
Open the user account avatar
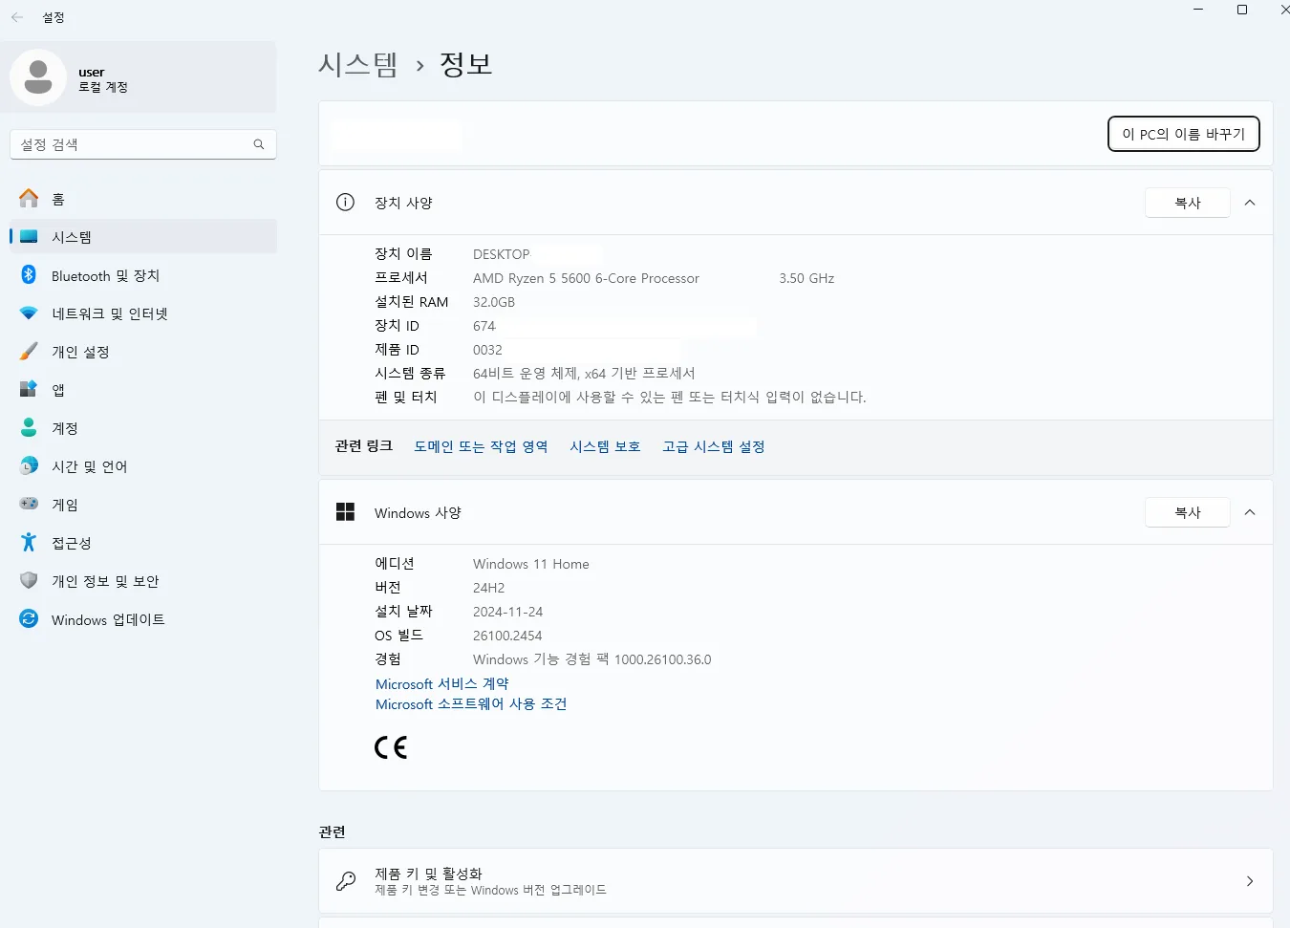tap(38, 77)
